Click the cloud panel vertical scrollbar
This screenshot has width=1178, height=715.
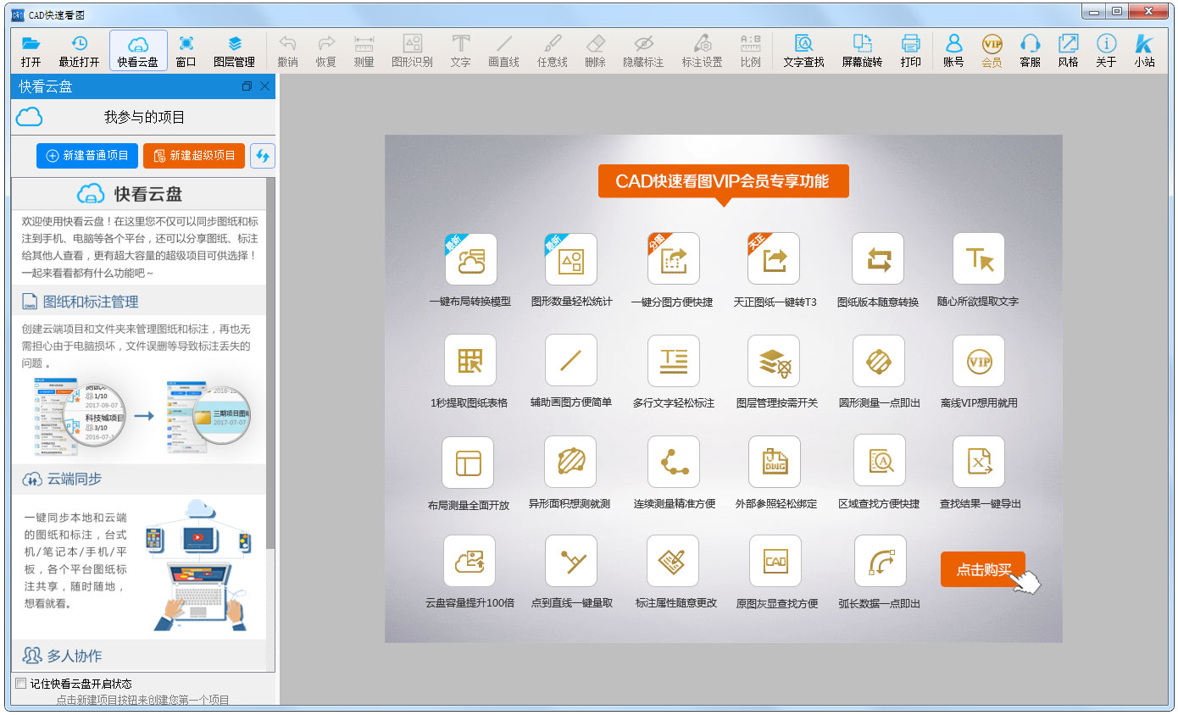[271, 363]
